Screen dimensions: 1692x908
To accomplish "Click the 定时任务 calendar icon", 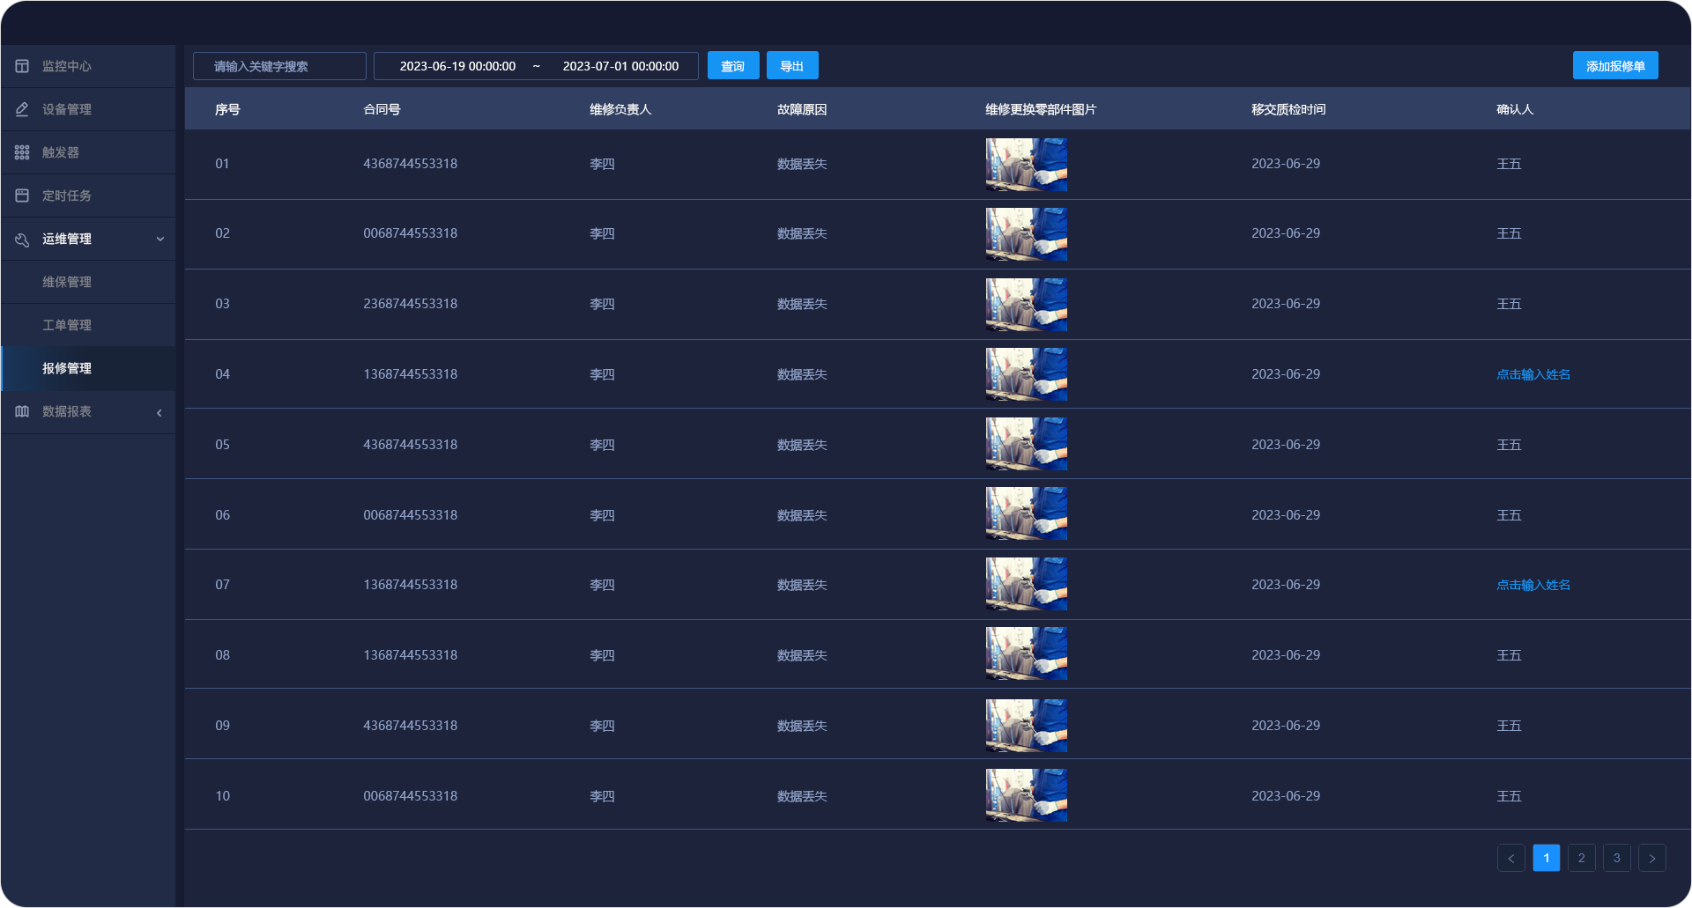I will tap(22, 196).
